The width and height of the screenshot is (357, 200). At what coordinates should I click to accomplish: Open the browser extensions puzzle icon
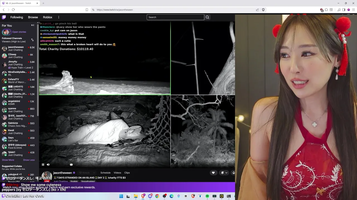326,10
